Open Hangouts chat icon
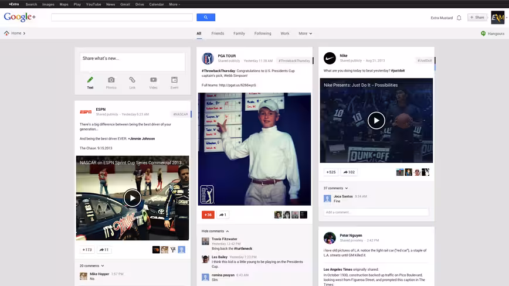 pyautogui.click(x=483, y=33)
